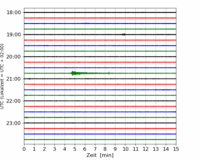200x160 pixels.
Task: Click the bottom-most green trace below 23:00
Action: [x=100, y=139]
